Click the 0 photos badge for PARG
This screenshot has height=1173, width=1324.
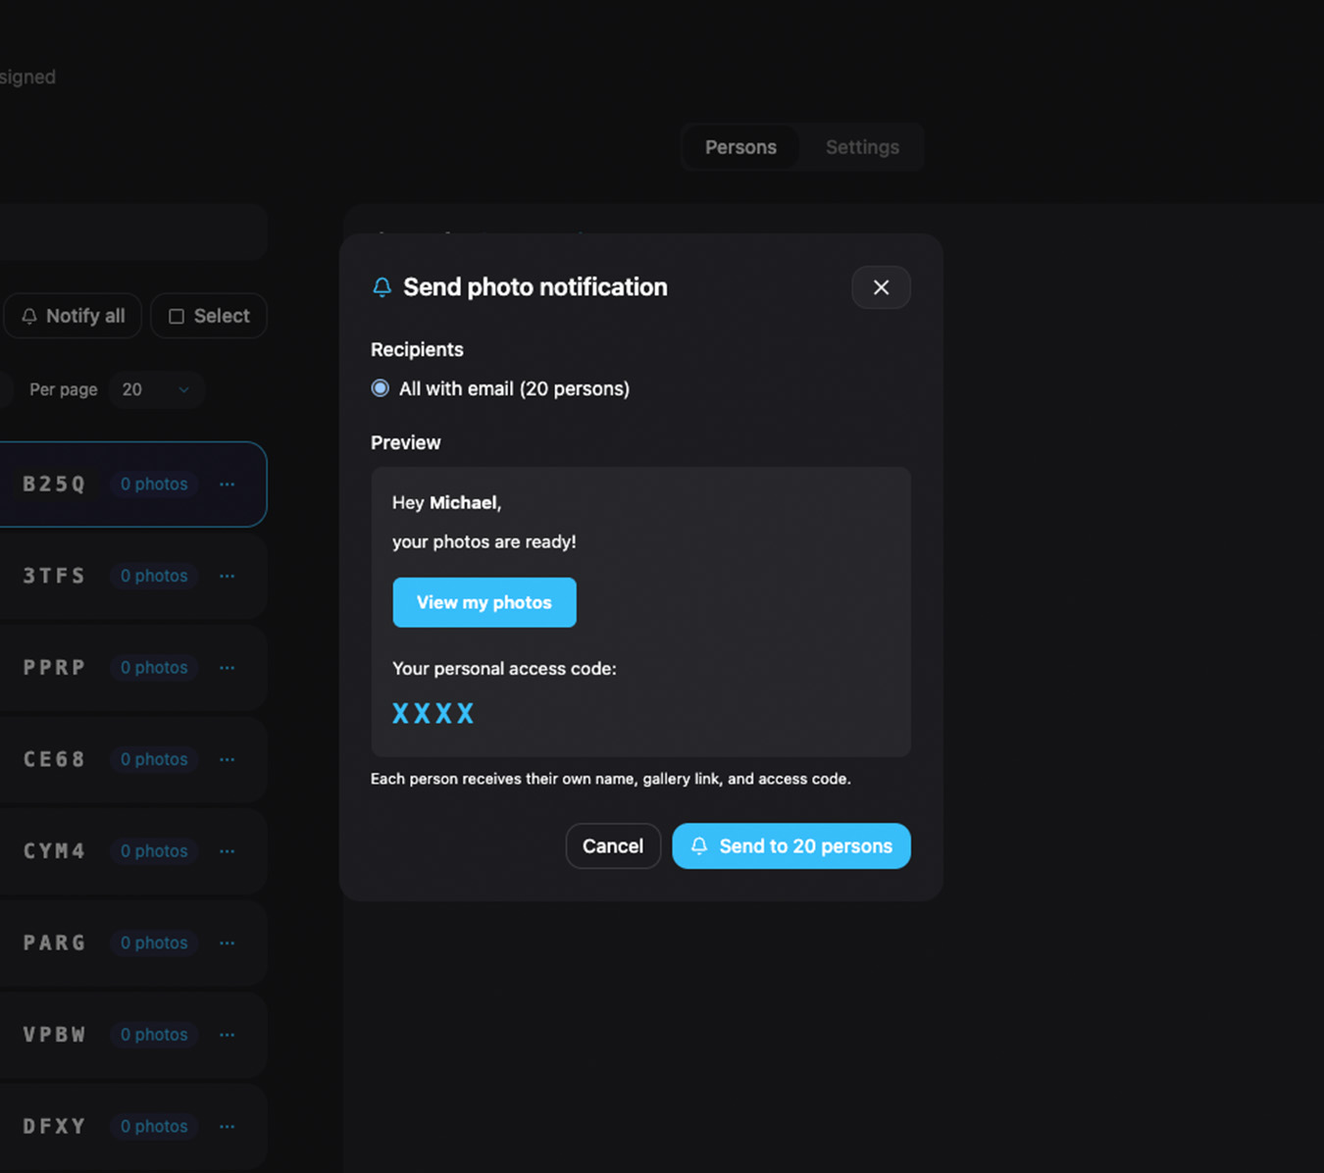tap(154, 943)
